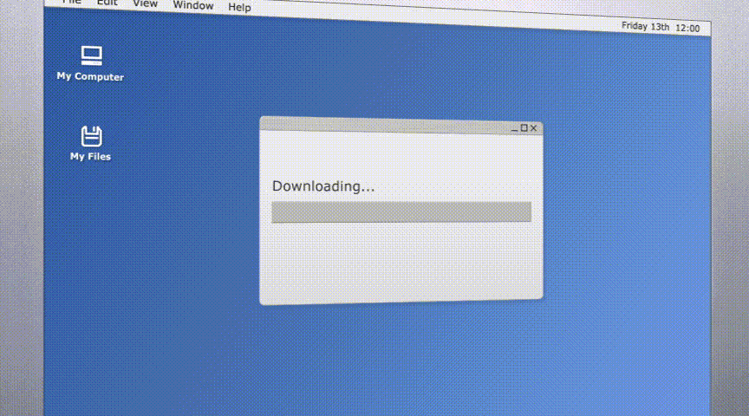This screenshot has width=749, height=416.
Task: Minimize the Downloading dialog window
Action: click(x=514, y=128)
